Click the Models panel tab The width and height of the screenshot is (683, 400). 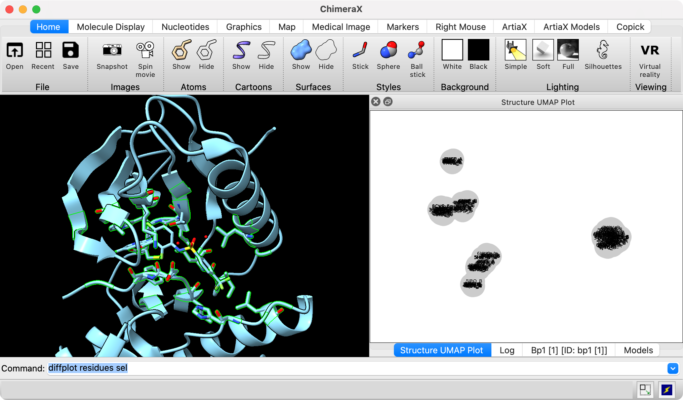click(x=638, y=350)
